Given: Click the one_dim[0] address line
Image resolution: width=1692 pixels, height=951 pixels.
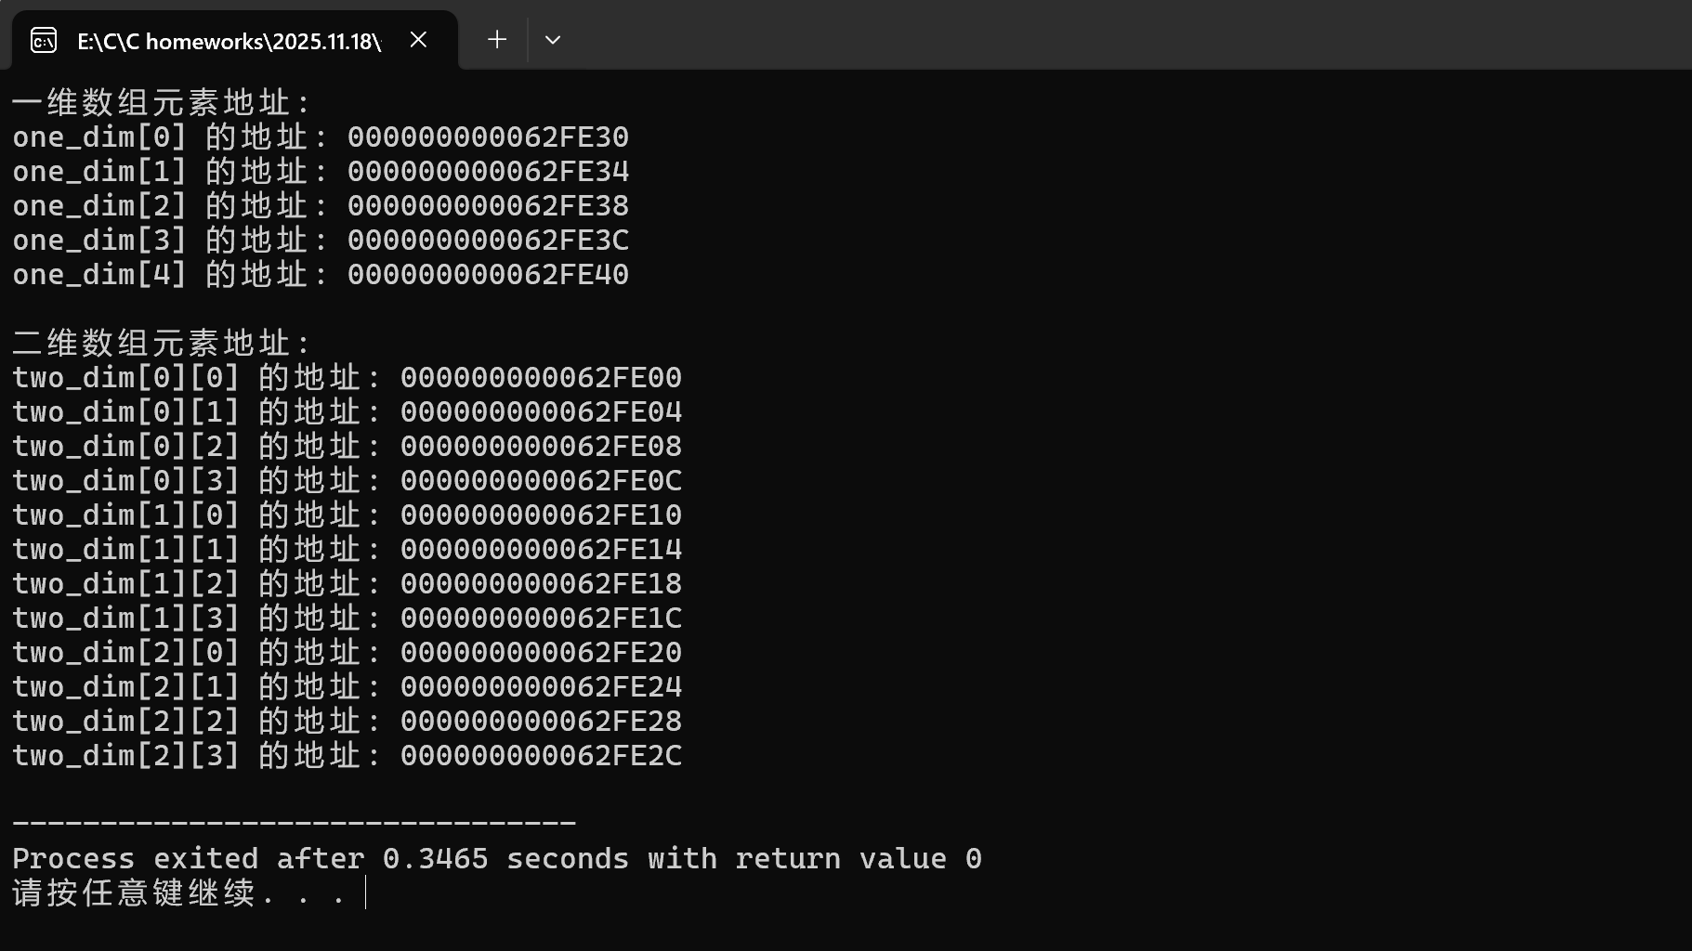Looking at the screenshot, I should (x=321, y=137).
